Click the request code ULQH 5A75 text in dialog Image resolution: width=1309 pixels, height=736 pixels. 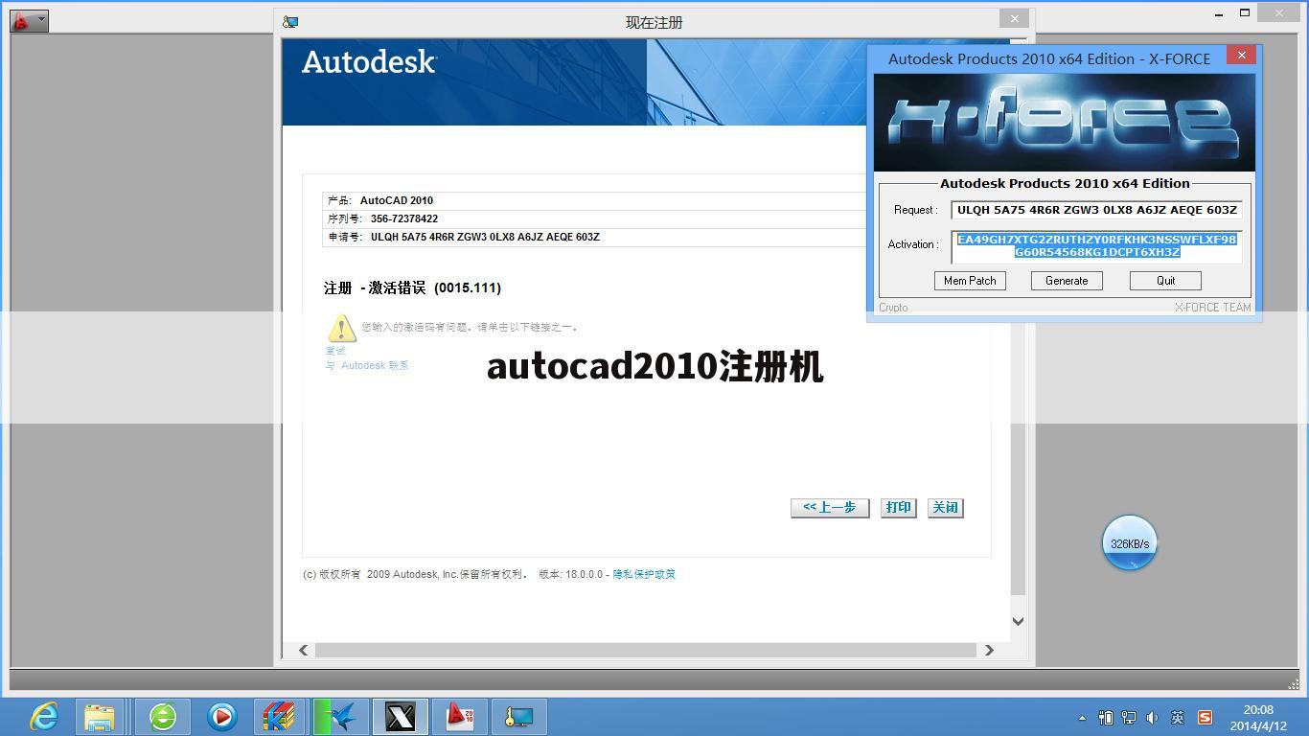(x=485, y=237)
